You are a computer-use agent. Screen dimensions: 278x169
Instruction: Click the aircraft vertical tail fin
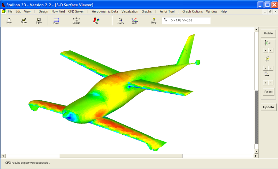[x=186, y=50]
